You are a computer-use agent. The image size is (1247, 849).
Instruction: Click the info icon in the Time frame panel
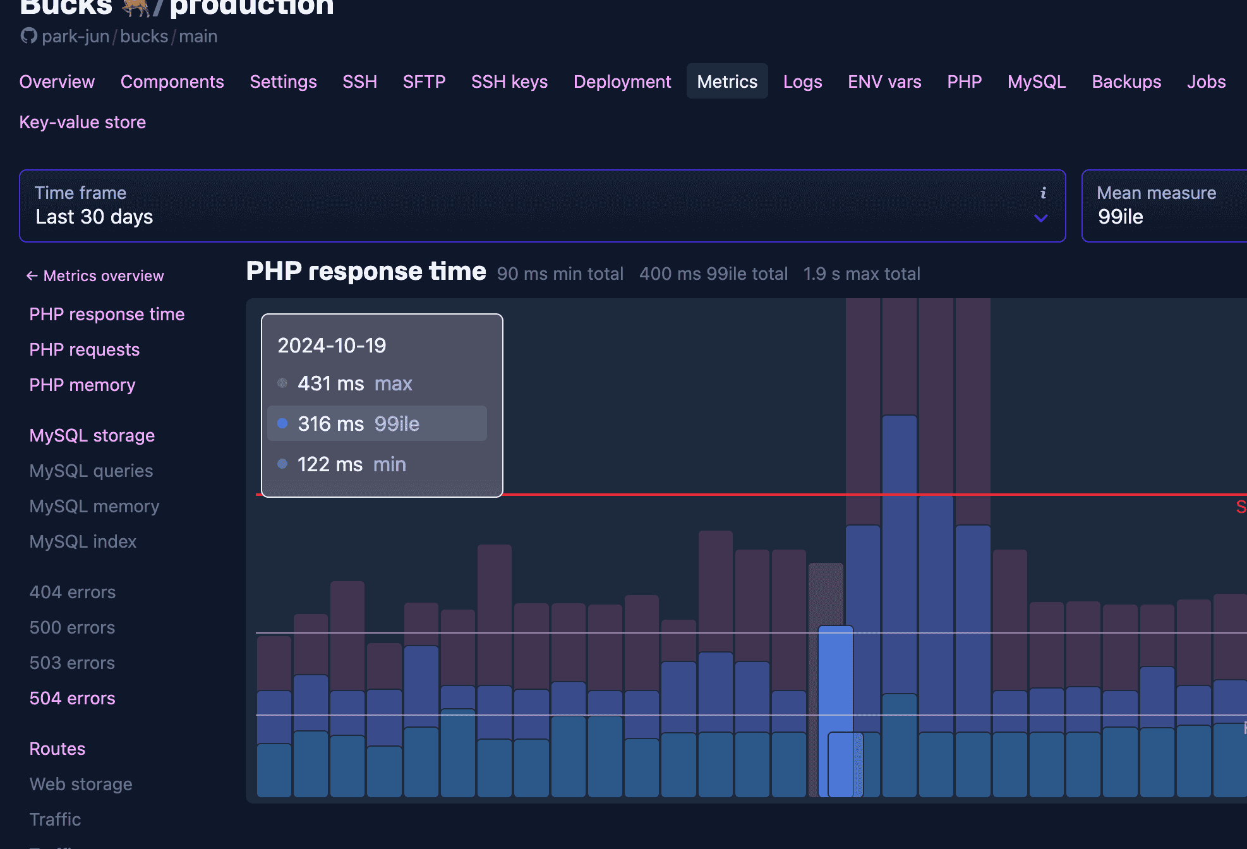1044,193
